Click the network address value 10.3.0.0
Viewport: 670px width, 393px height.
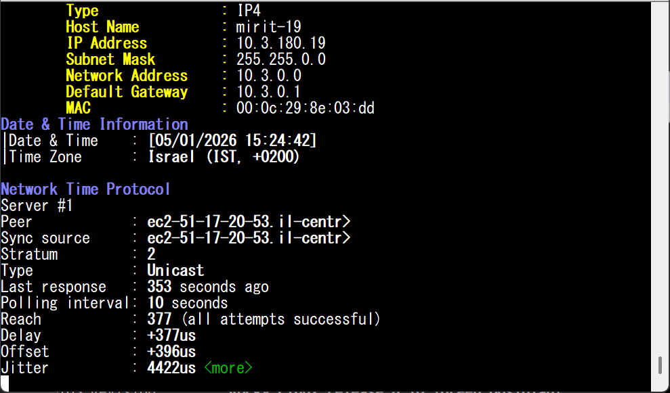[269, 76]
